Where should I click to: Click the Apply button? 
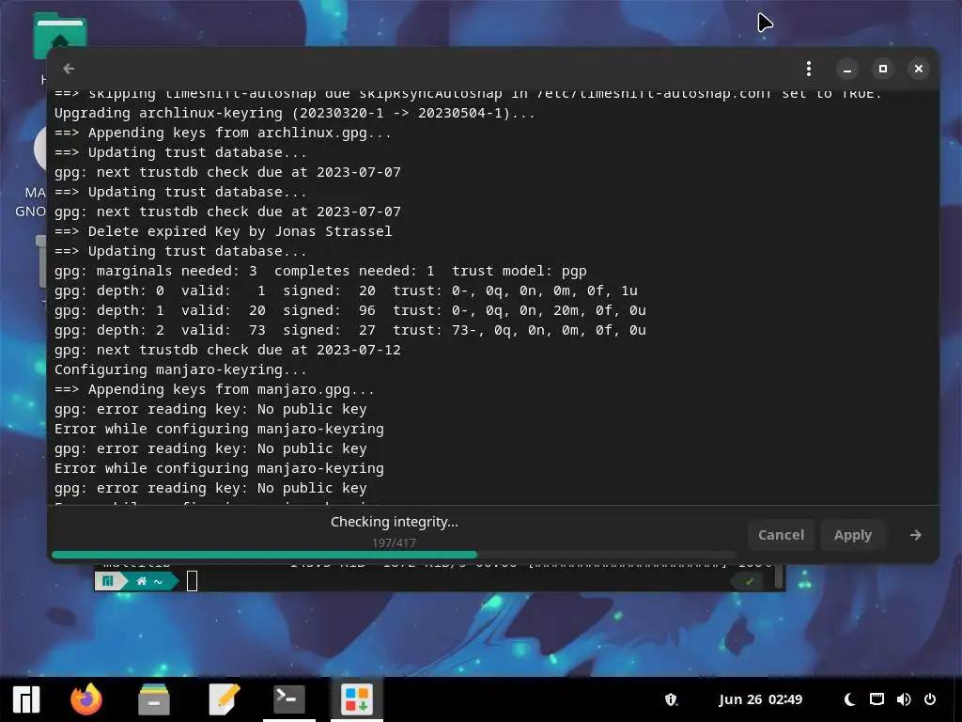coord(852,535)
